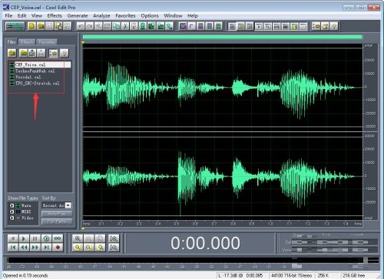Click the Go to Beginning transport button
This screenshot has height=279, width=384.
[13, 248]
